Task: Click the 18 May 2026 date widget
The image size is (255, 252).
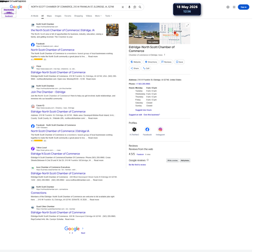Action: coord(187,9)
